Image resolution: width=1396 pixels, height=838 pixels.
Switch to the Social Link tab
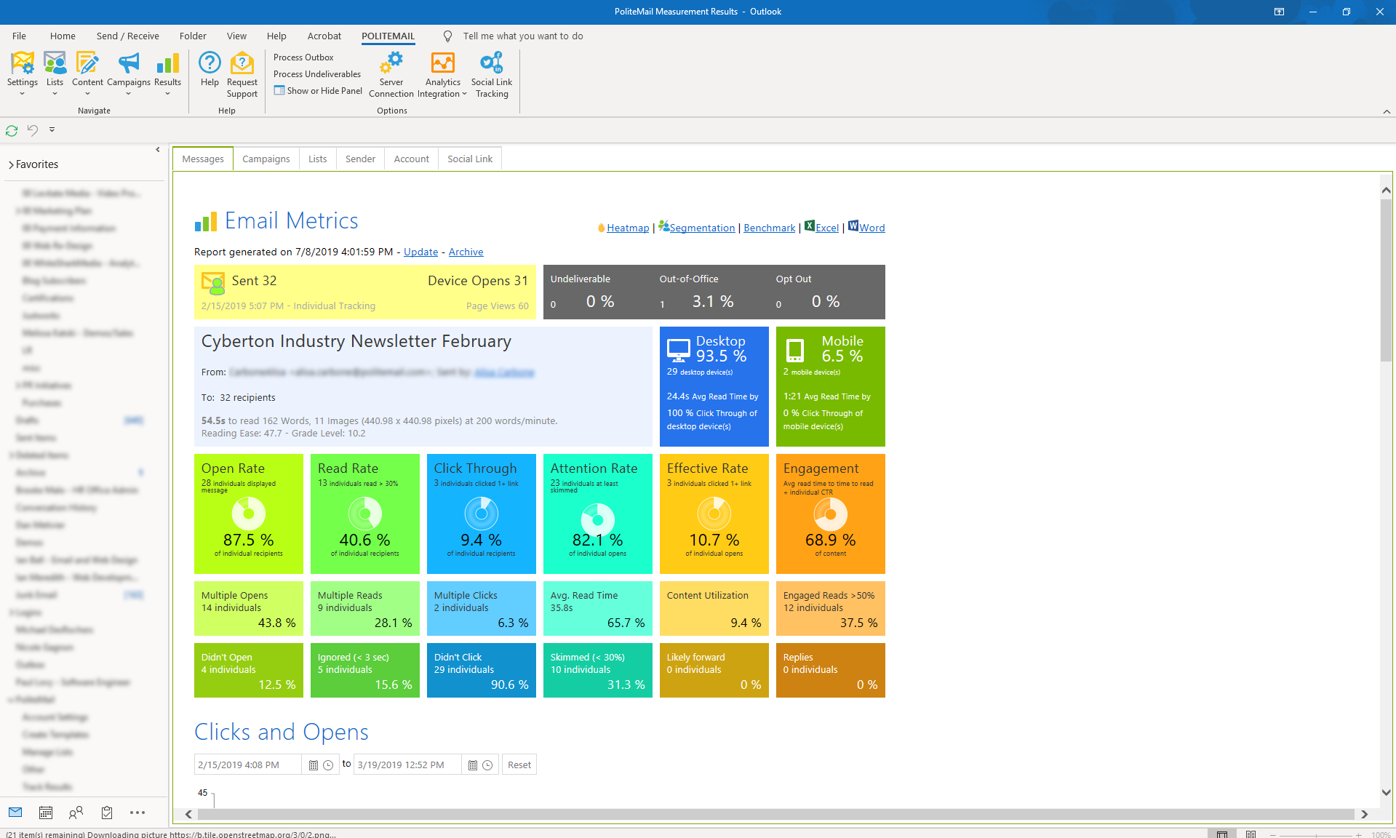point(470,159)
